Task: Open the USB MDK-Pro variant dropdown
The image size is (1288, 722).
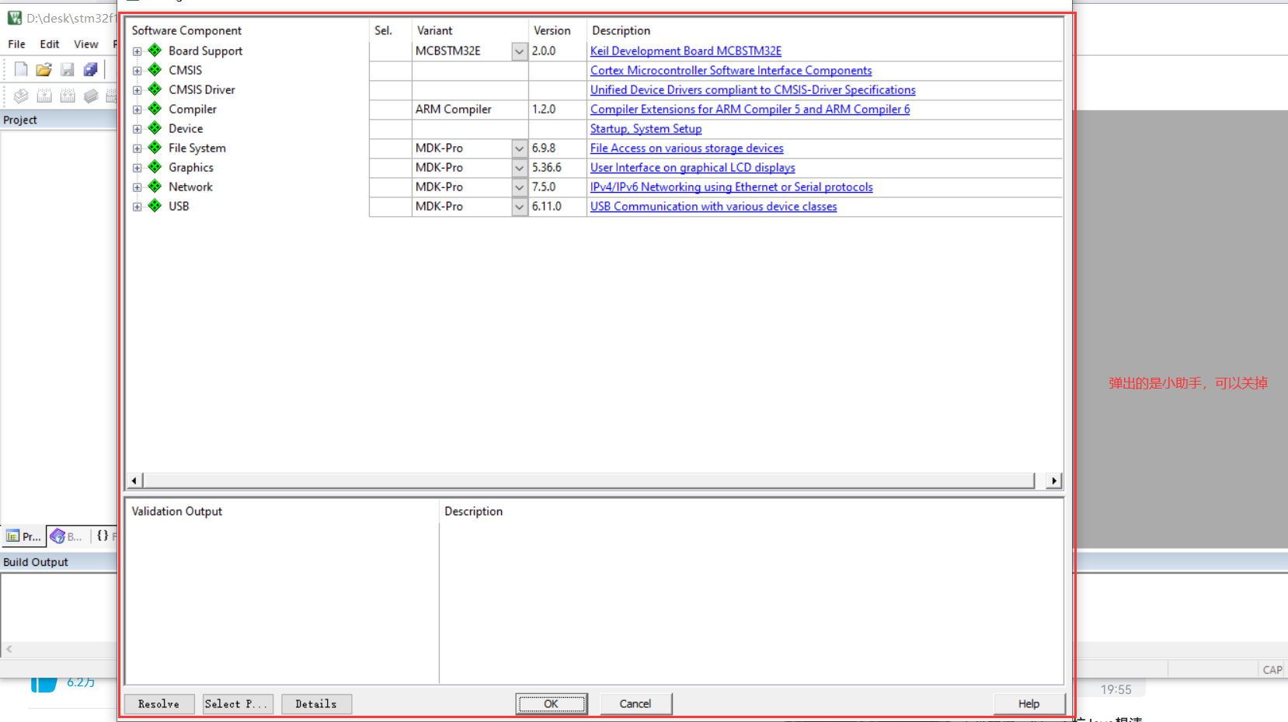Action: [x=520, y=207]
